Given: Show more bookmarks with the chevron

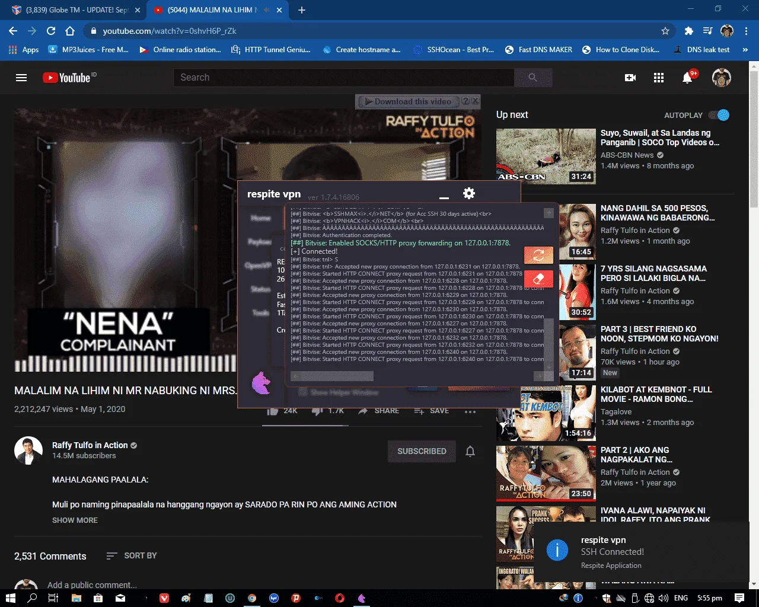Looking at the screenshot, I should [745, 50].
